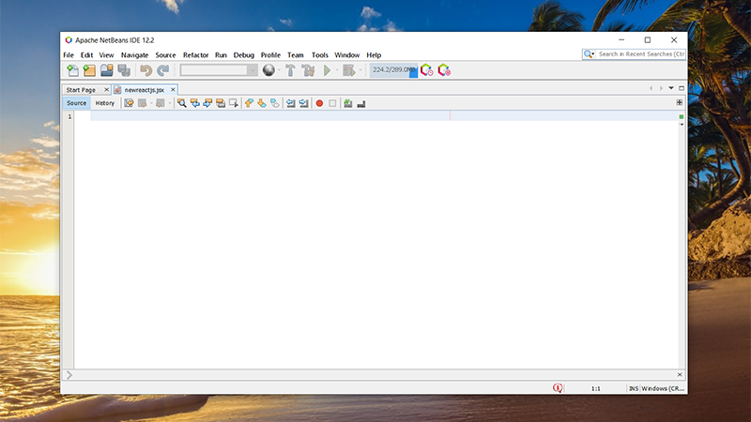751x422 pixels.
Task: Click the Build Project hammer icon
Action: pos(290,70)
